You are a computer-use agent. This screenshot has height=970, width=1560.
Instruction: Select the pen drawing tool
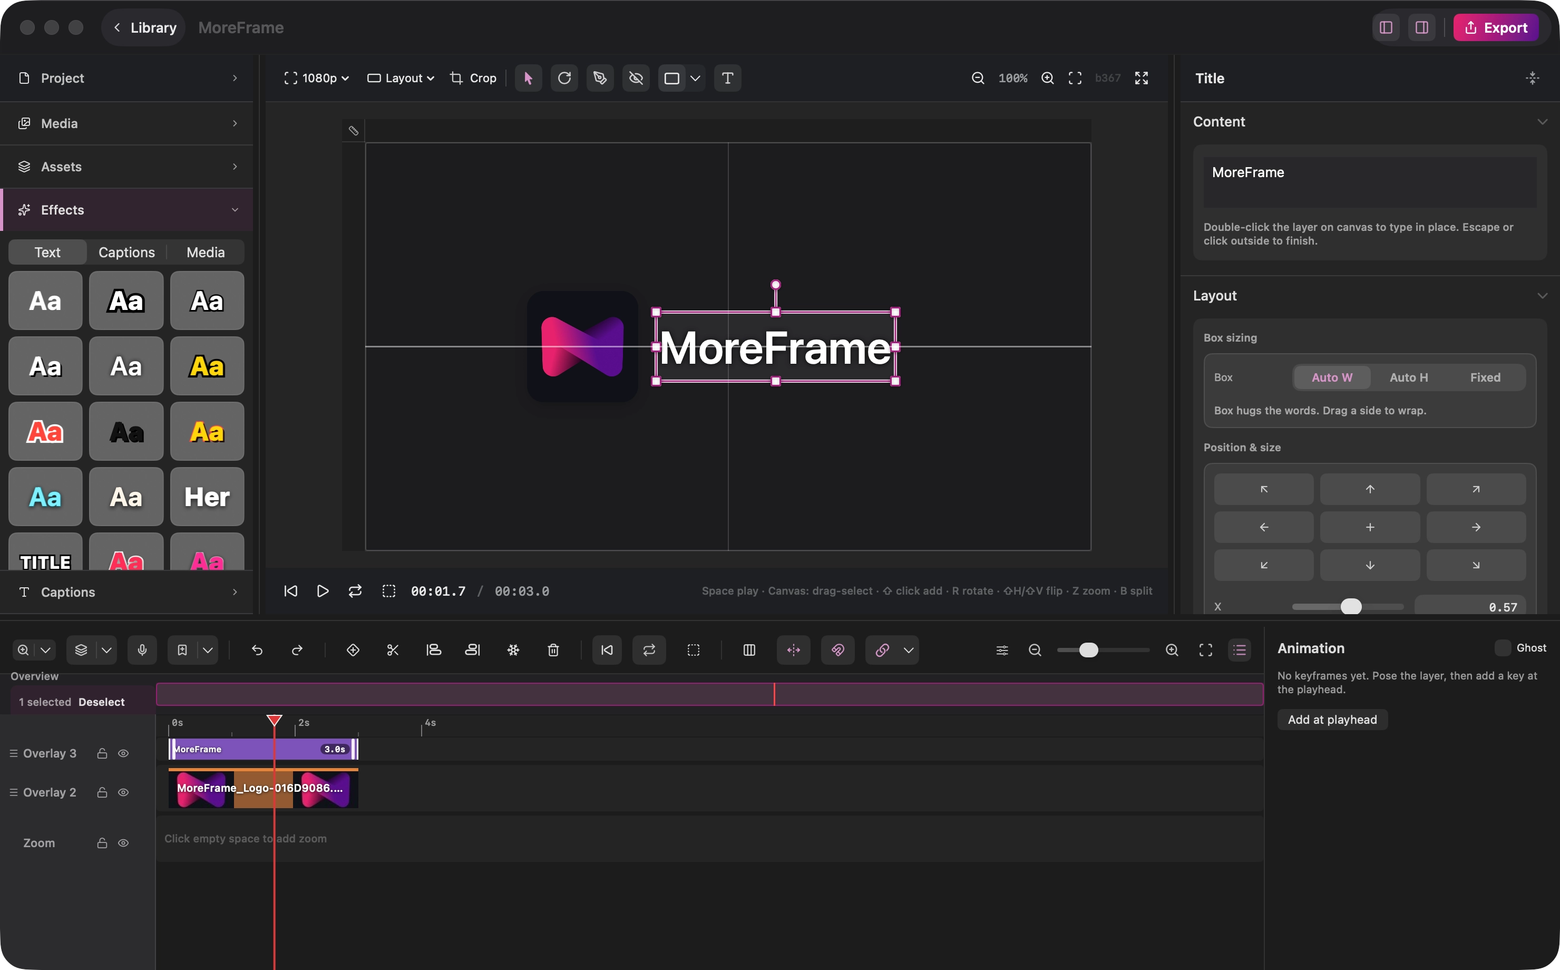[x=600, y=78]
